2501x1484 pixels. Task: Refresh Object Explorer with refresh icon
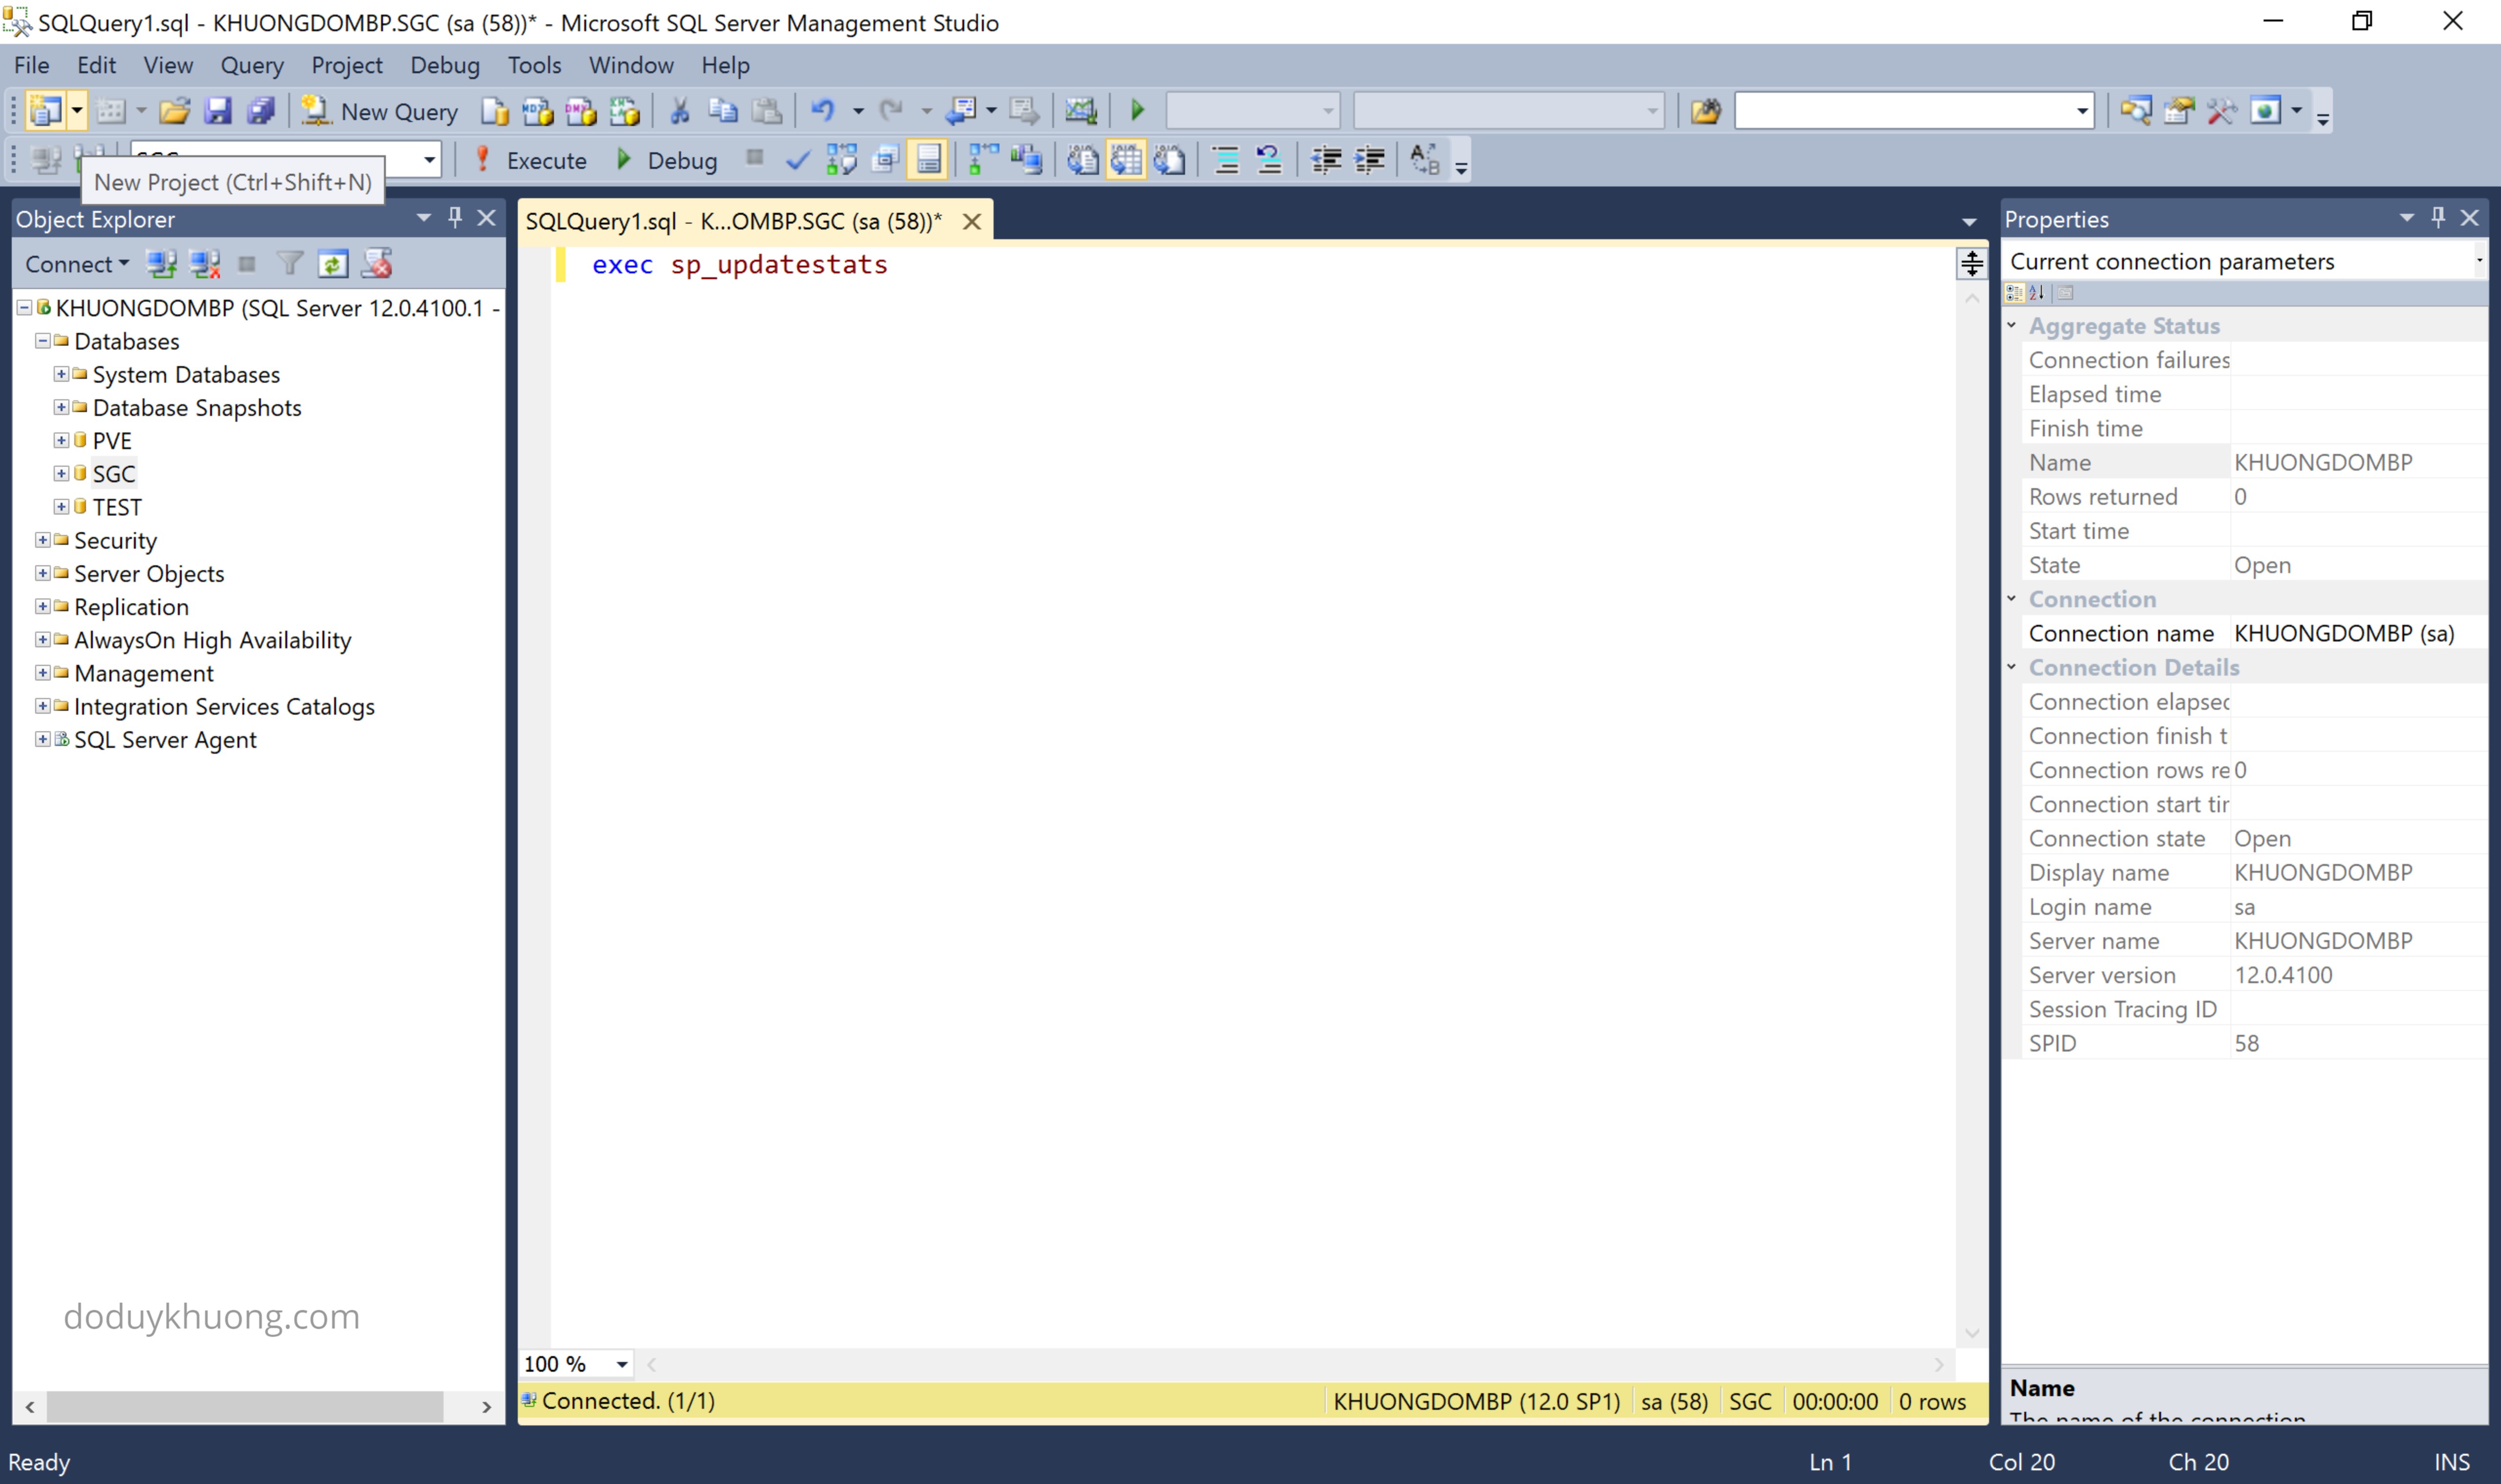tap(332, 264)
